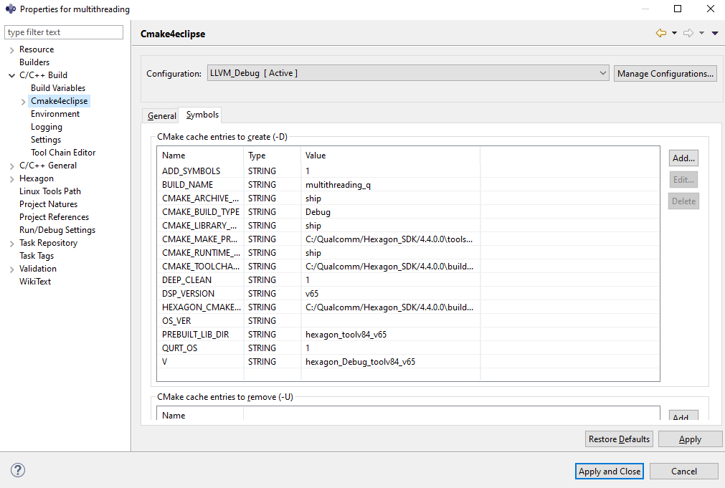Select Tool Chain Editor
The height and width of the screenshot is (488, 725).
click(63, 153)
